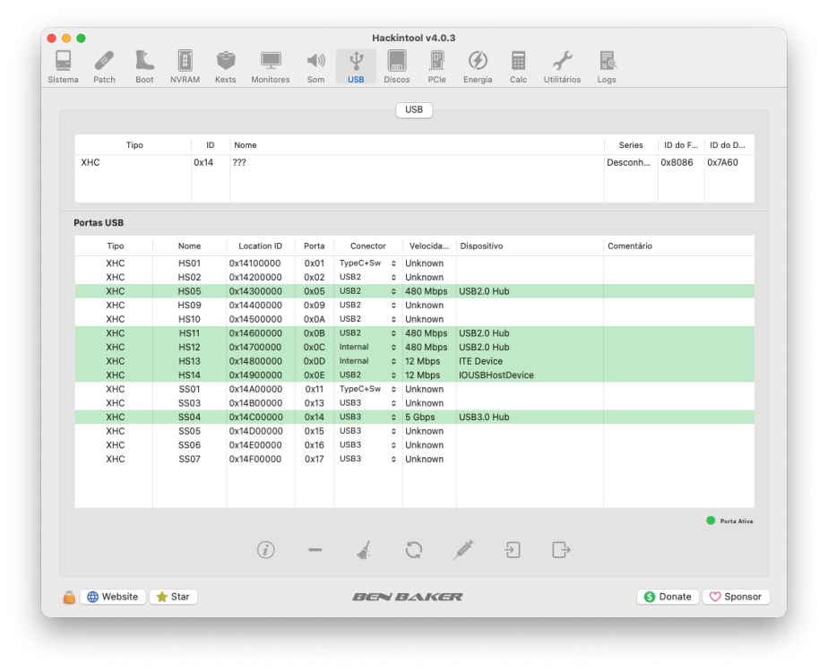
Task: Select the USB toolbar icon
Action: coord(356,66)
